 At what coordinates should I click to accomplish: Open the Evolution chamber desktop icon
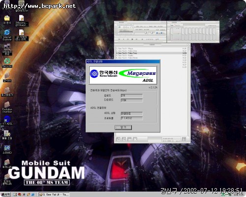7,107
